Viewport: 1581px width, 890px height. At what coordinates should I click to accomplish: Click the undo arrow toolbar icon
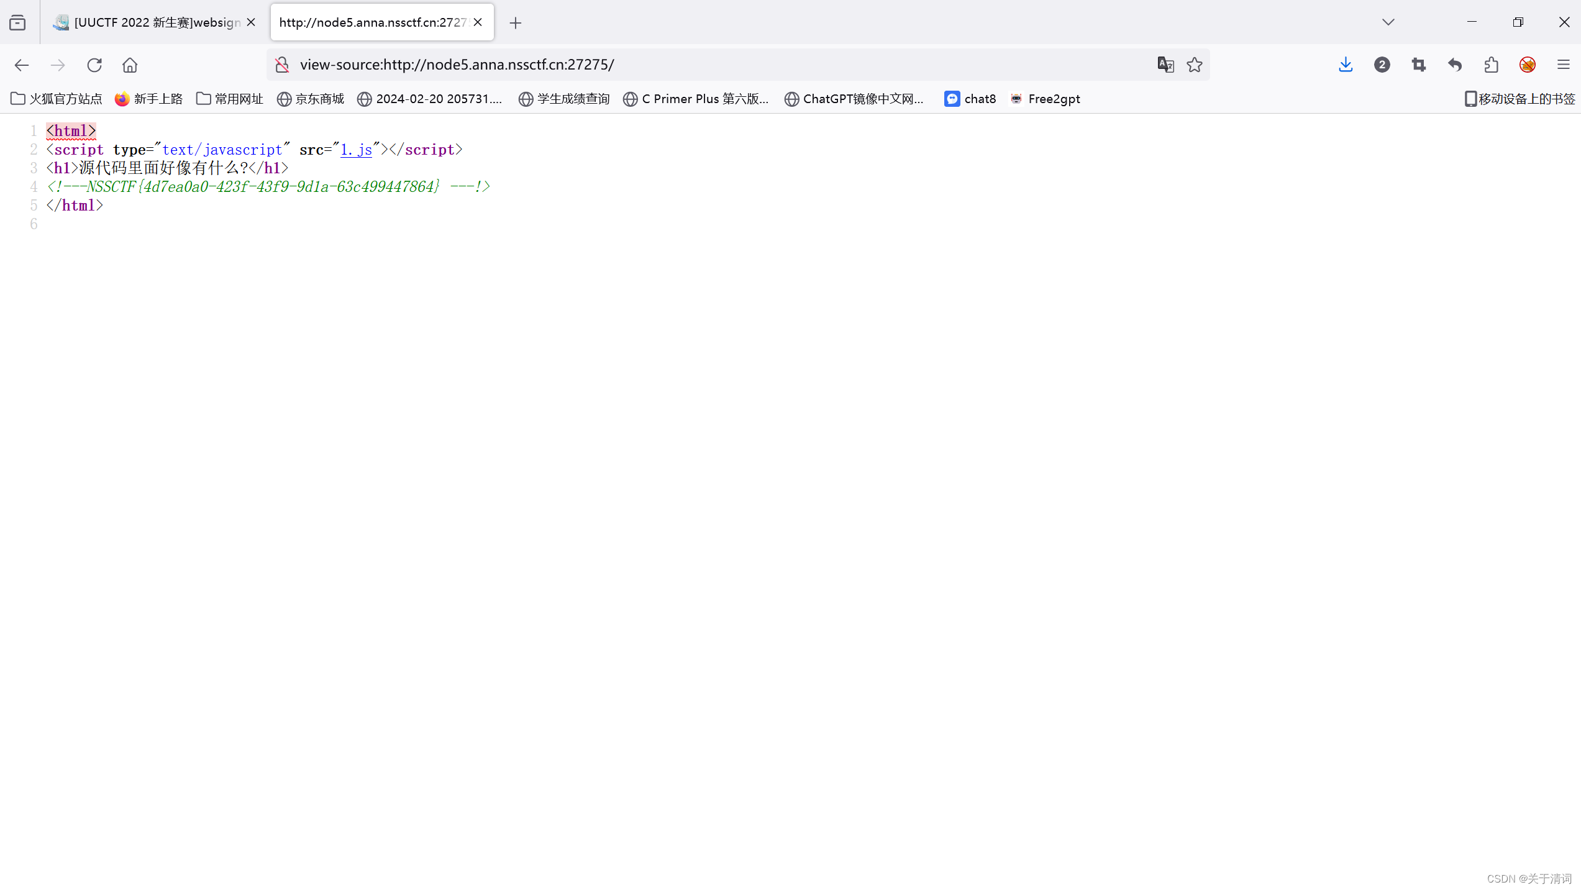[x=1455, y=65]
